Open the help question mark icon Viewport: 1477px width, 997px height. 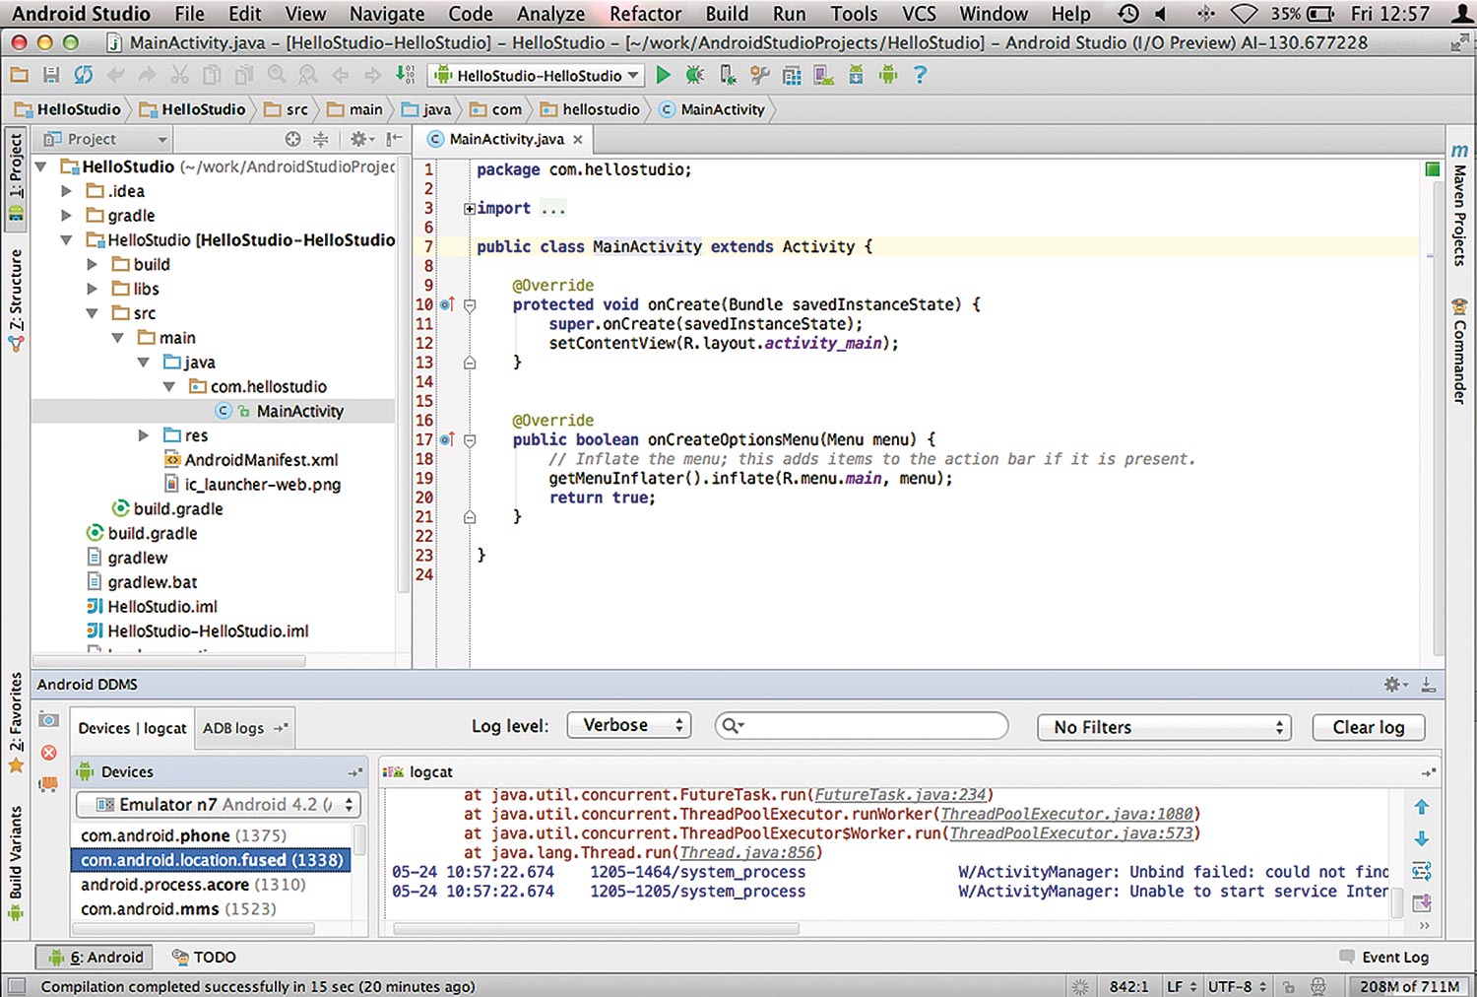click(920, 75)
